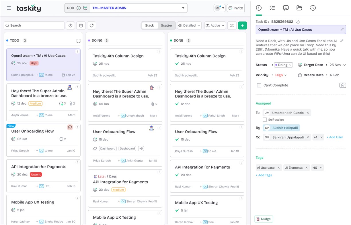Open board filter settings sliders icon
351x225 pixels.
coord(232,25)
